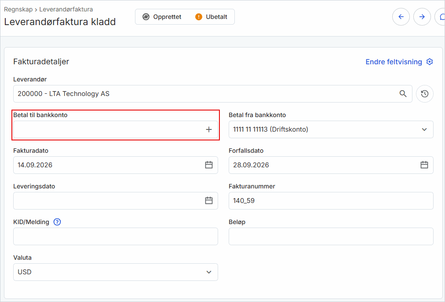The image size is (445, 302).
Task: Open the Leveringsdato calendar picker
Action: pos(209,201)
